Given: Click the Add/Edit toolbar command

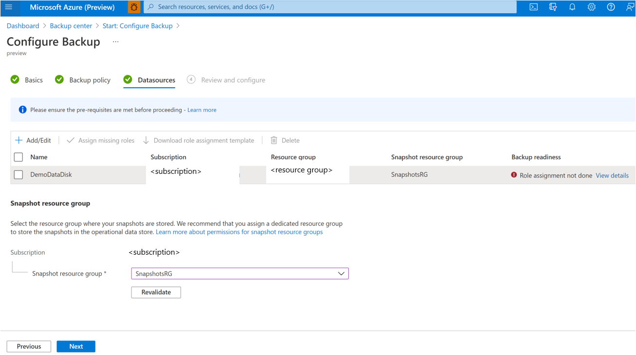Looking at the screenshot, I should [x=33, y=140].
